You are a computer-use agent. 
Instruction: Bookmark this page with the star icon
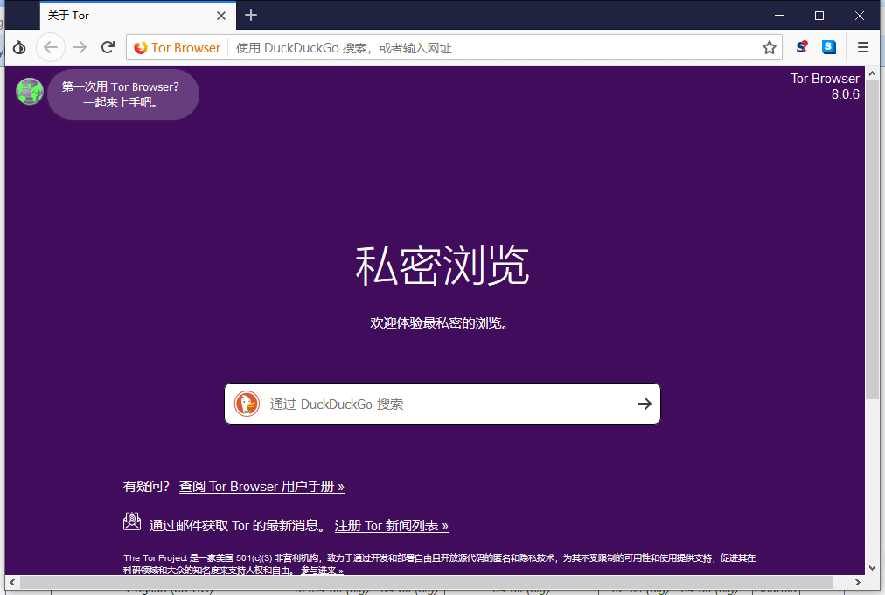click(769, 48)
